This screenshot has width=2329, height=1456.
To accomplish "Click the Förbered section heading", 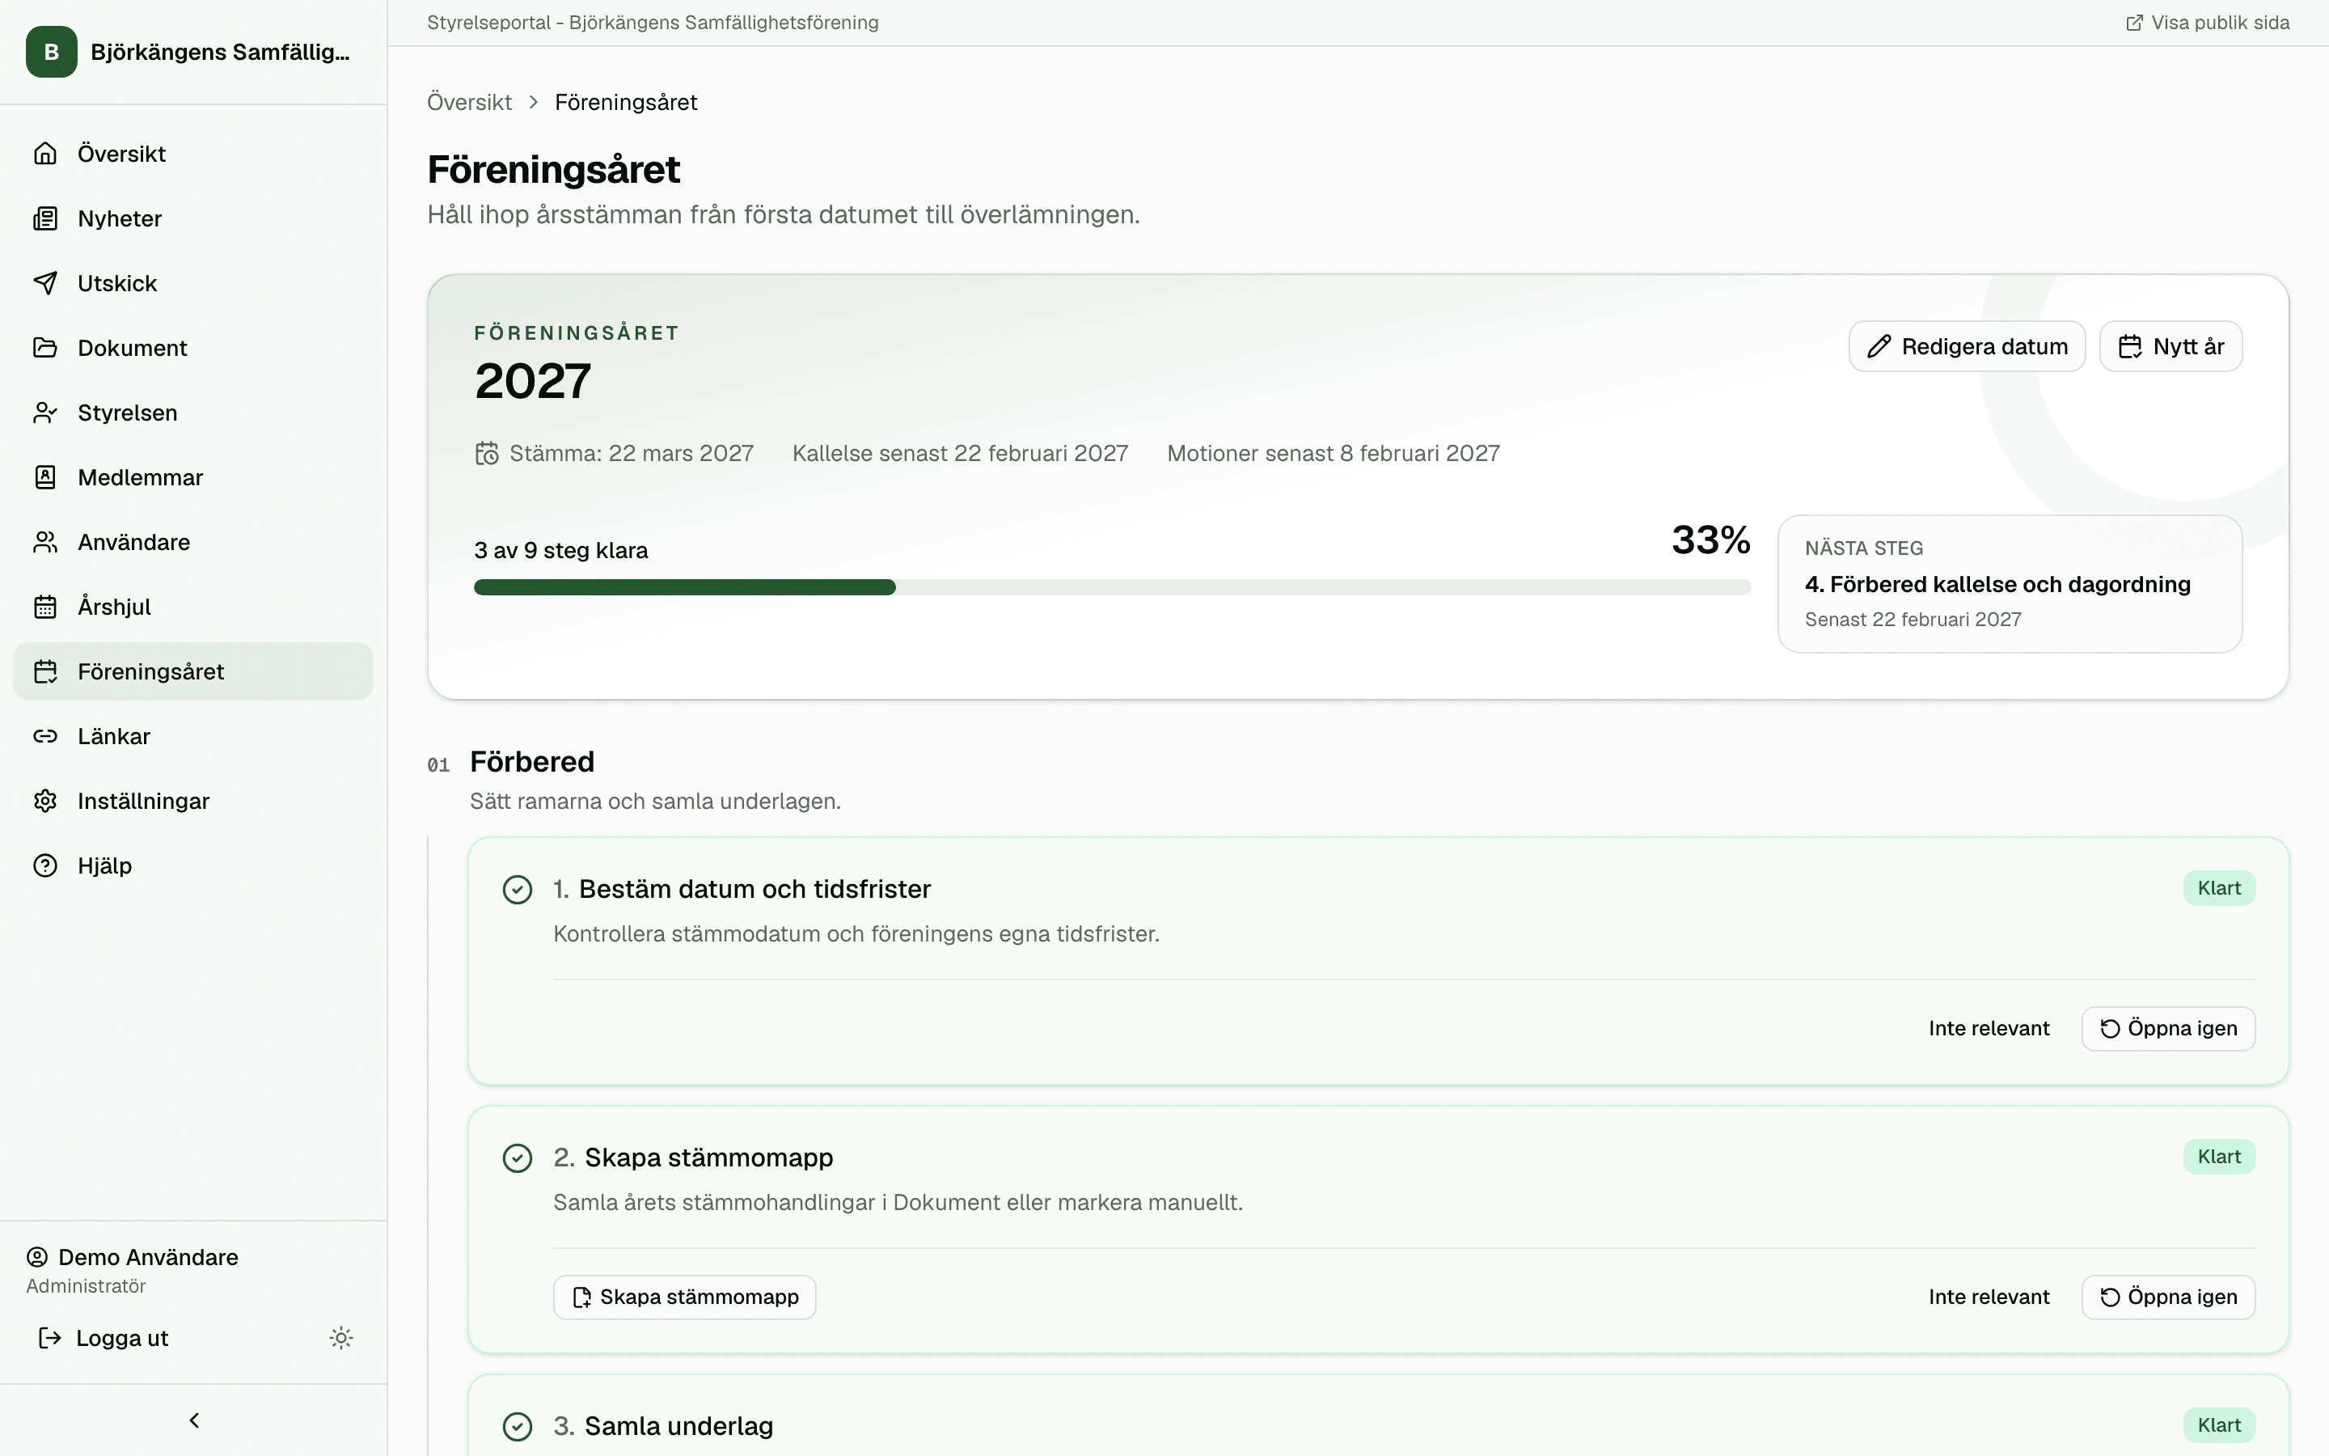I will click(532, 762).
